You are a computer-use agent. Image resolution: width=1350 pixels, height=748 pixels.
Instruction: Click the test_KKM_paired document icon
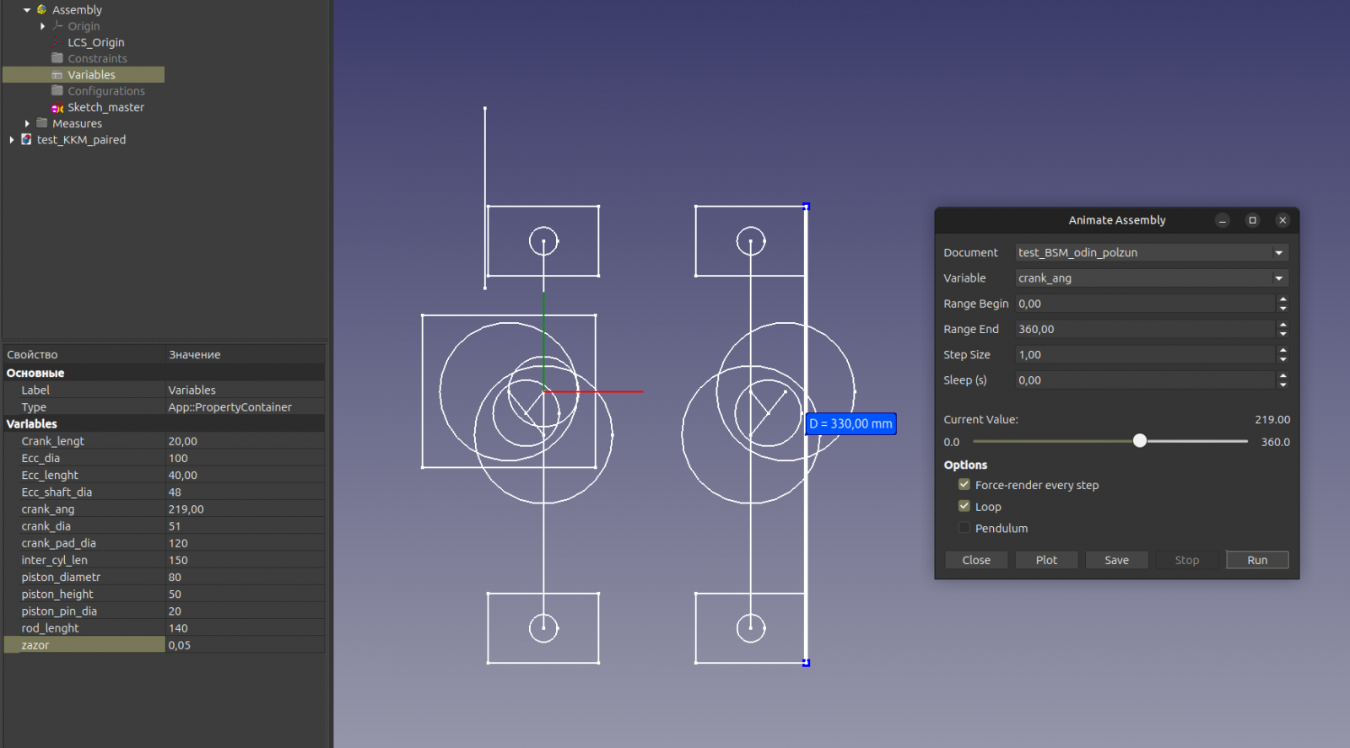tap(27, 140)
